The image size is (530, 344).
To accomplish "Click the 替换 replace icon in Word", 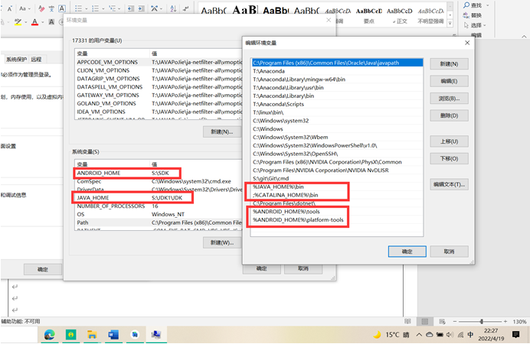I will pyautogui.click(x=466, y=15).
